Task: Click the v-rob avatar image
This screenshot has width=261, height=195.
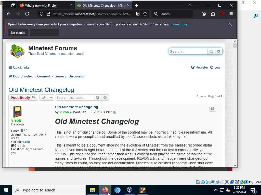Action: 17,111
